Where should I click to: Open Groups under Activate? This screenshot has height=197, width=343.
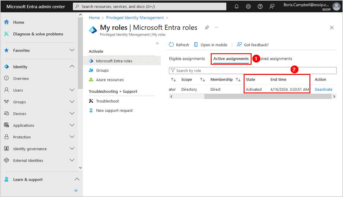pyautogui.click(x=102, y=70)
